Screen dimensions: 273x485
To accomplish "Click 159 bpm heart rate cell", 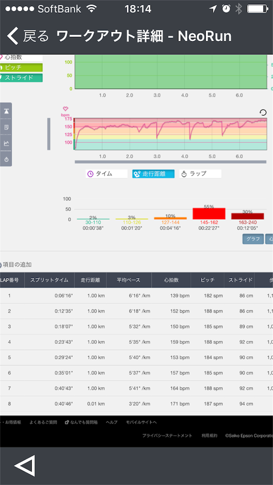I will tap(180, 342).
